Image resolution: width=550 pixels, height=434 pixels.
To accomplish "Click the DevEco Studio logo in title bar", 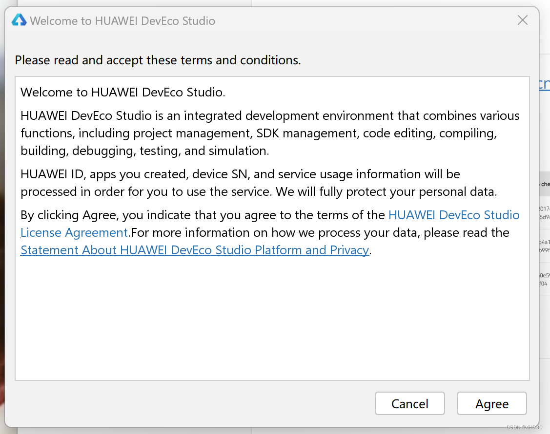I will point(19,20).
